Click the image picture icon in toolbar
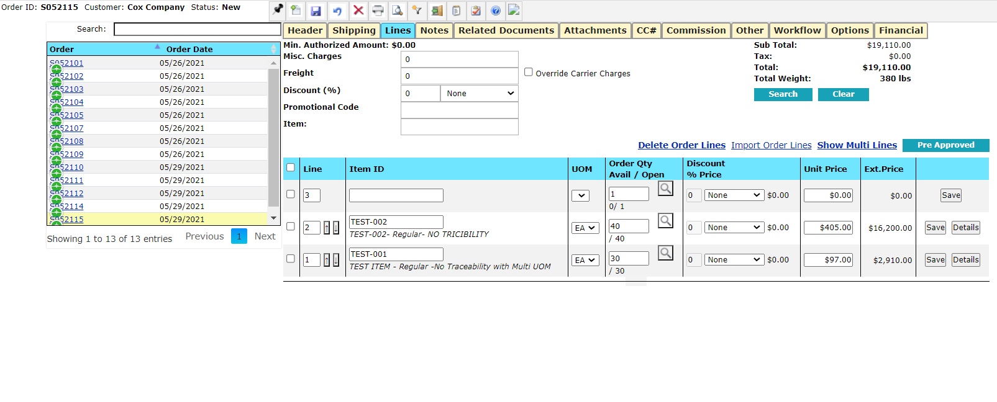Screen dimensions: 997x402 pyautogui.click(x=514, y=10)
